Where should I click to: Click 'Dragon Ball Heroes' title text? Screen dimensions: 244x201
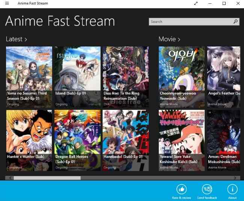72,156
